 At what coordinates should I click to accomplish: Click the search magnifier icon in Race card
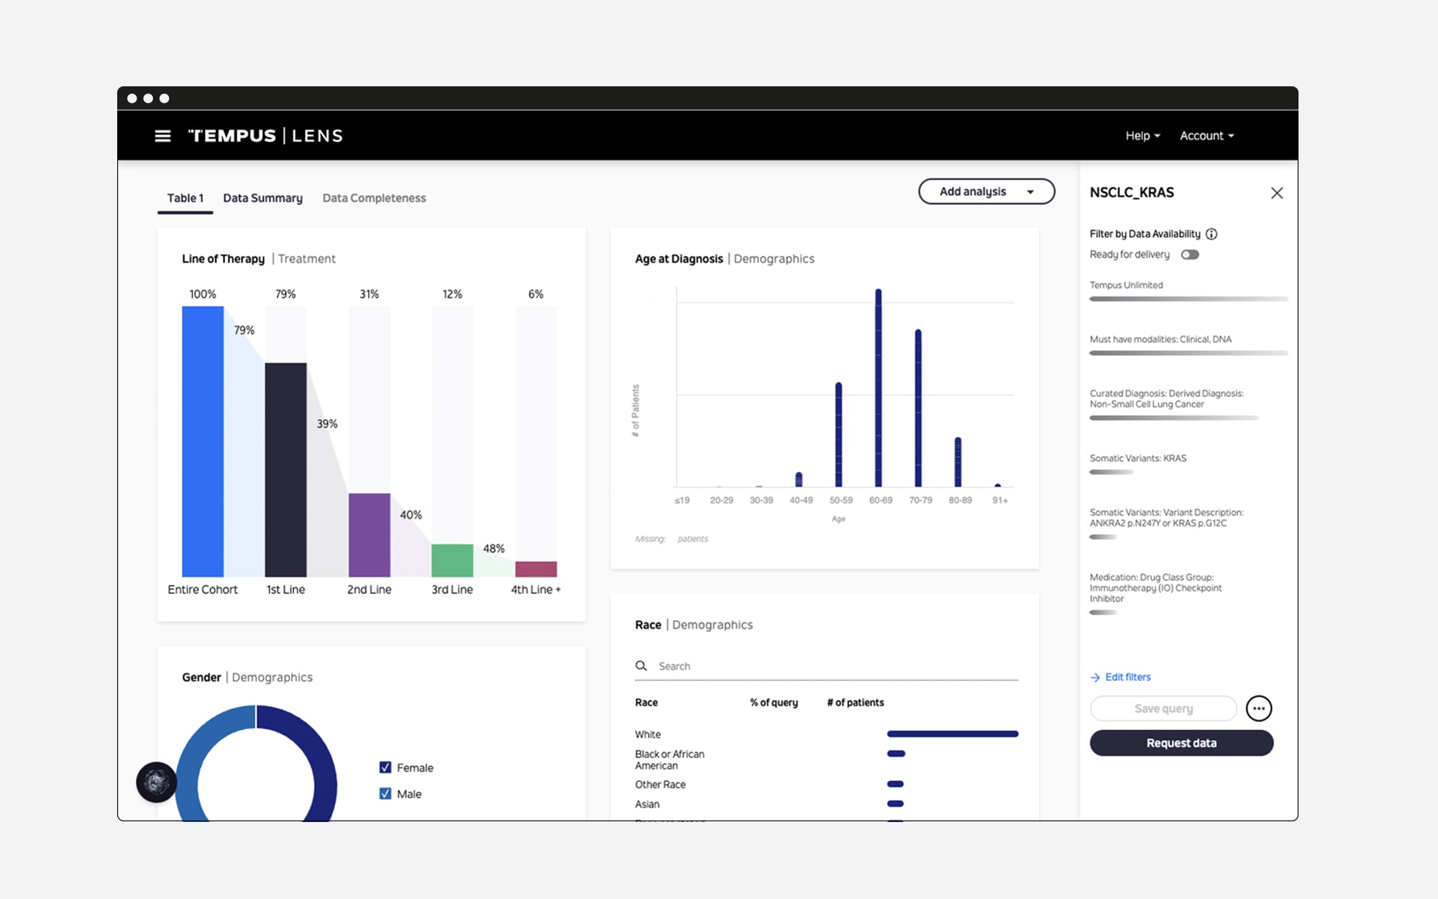coord(641,666)
